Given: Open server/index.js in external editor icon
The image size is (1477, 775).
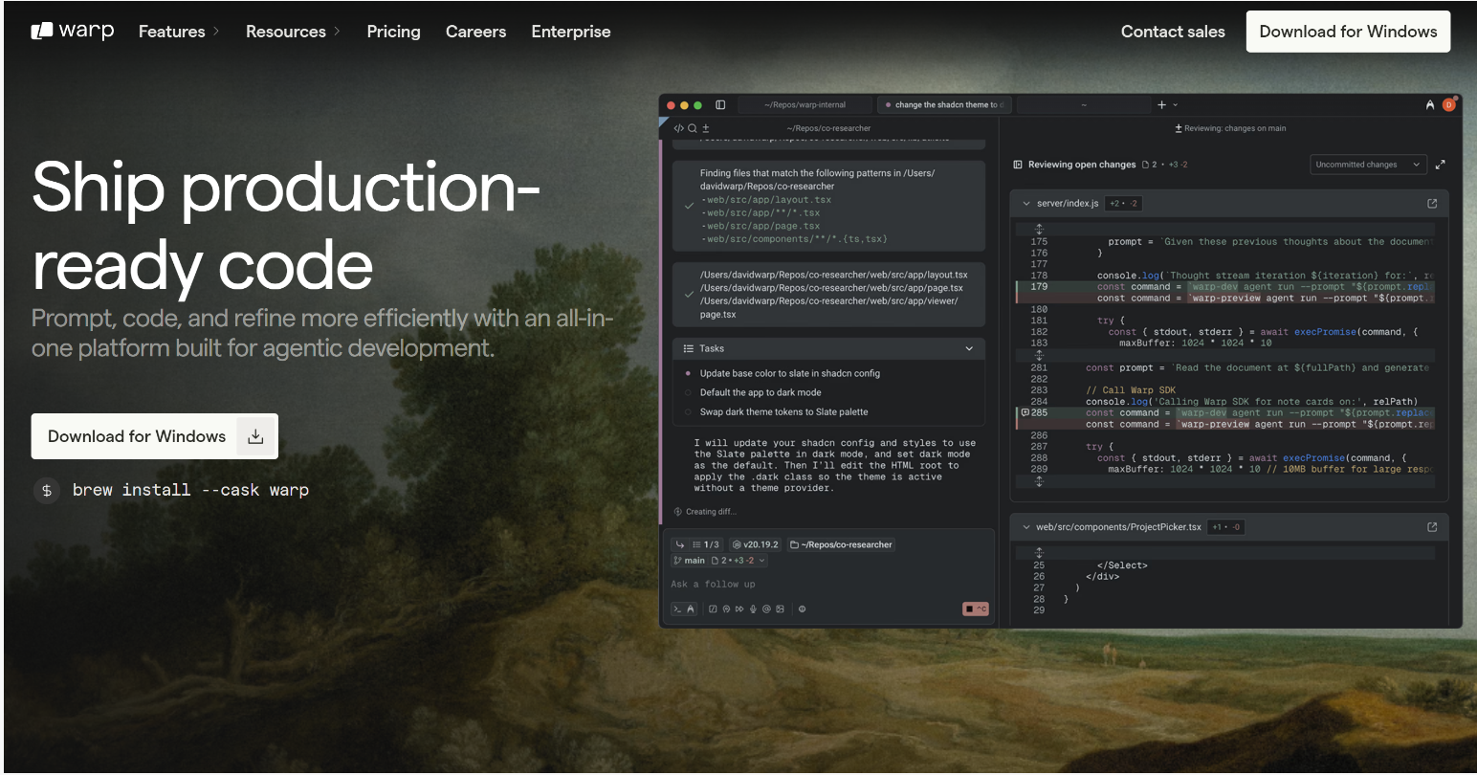Looking at the screenshot, I should [1432, 204].
